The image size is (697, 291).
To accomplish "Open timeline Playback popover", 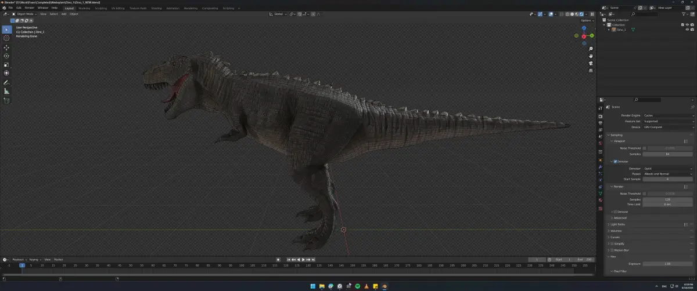I will tap(19, 260).
